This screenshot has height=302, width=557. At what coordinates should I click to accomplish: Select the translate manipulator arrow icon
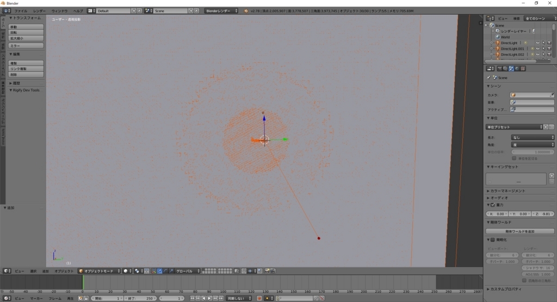(x=160, y=271)
